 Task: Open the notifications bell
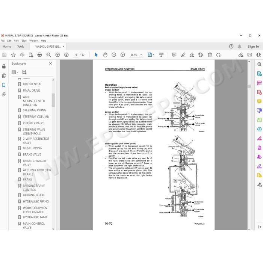240,47
